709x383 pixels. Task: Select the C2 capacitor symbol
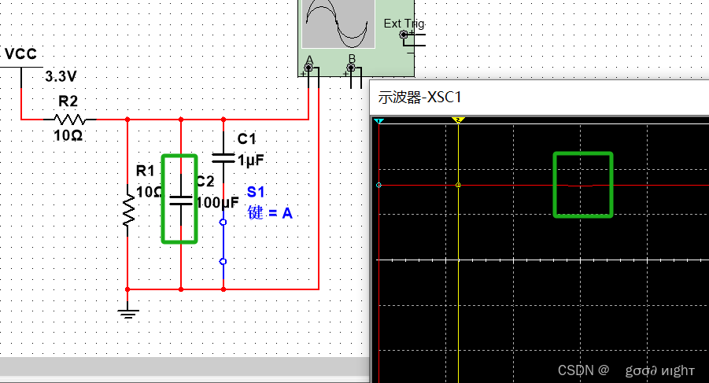(181, 201)
